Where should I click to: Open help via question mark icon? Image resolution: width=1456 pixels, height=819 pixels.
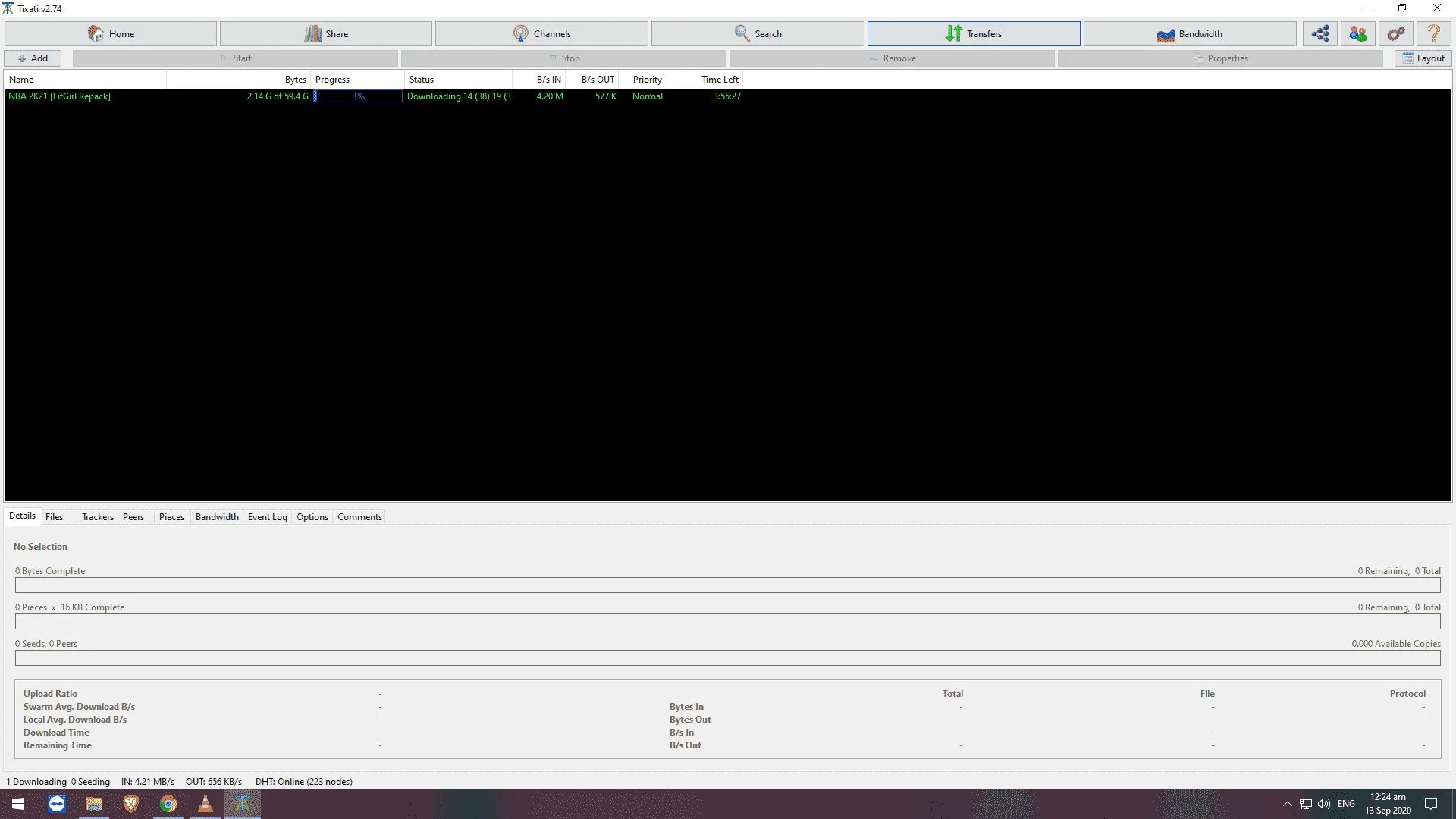click(1434, 33)
